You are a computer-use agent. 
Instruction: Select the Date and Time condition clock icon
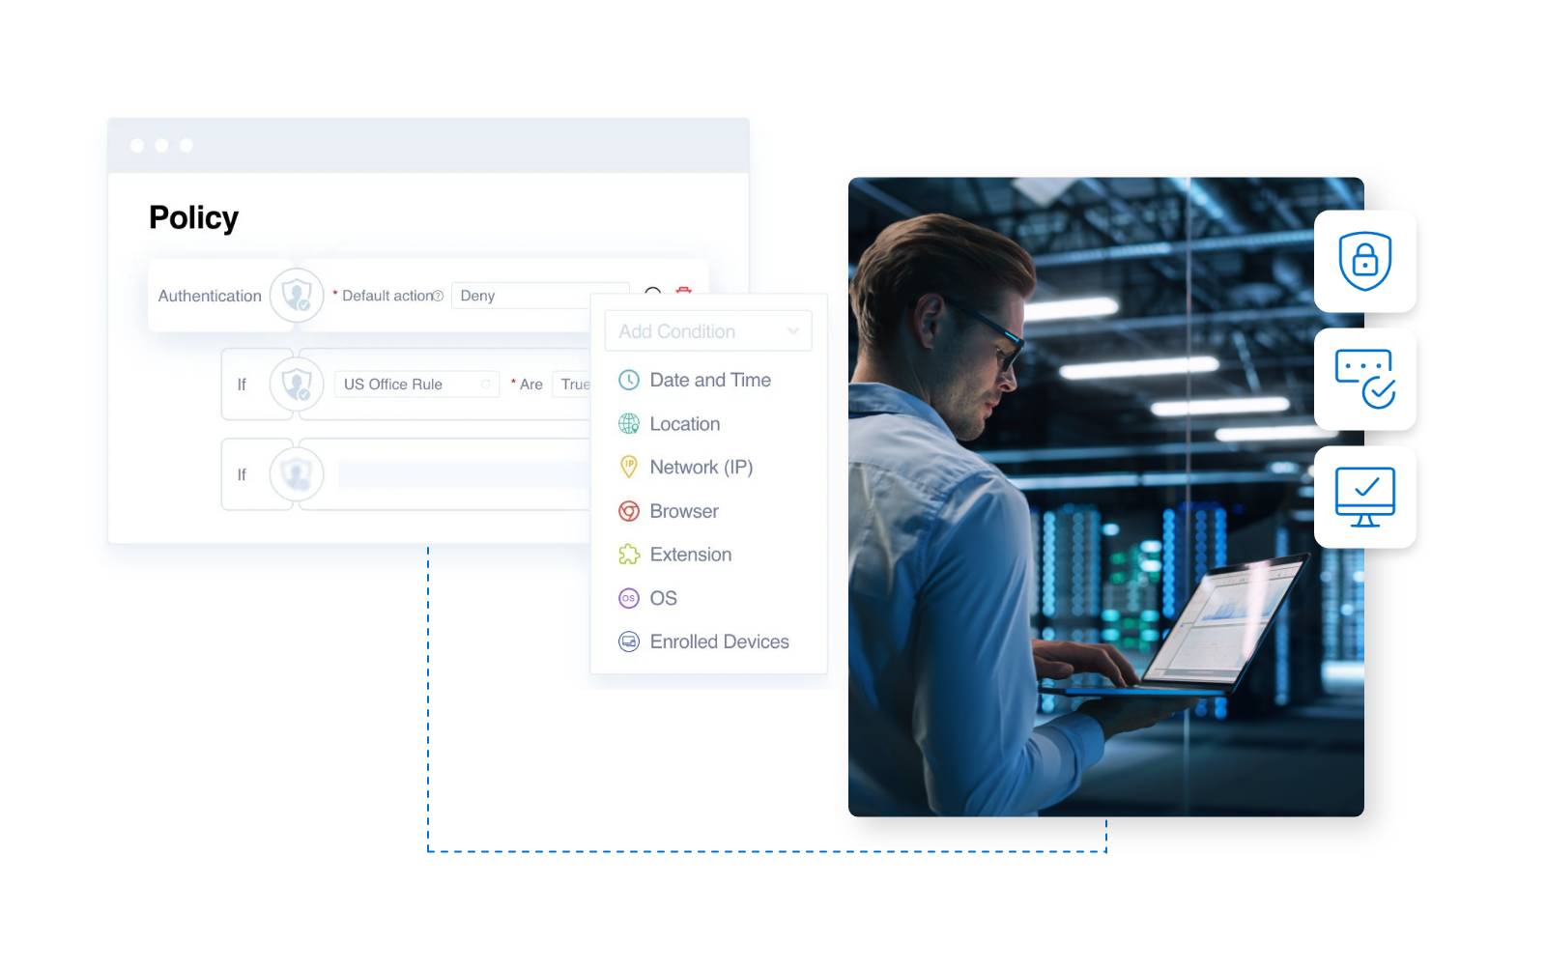[628, 380]
